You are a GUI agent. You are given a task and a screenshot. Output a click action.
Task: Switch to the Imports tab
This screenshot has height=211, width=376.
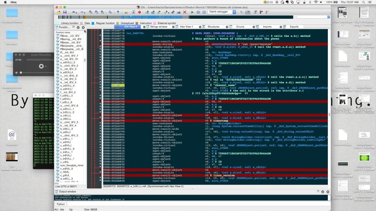point(267,27)
